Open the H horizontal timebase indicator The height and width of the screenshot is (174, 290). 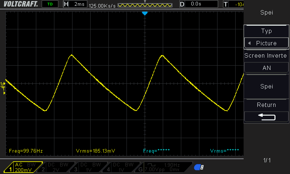tap(75, 4)
